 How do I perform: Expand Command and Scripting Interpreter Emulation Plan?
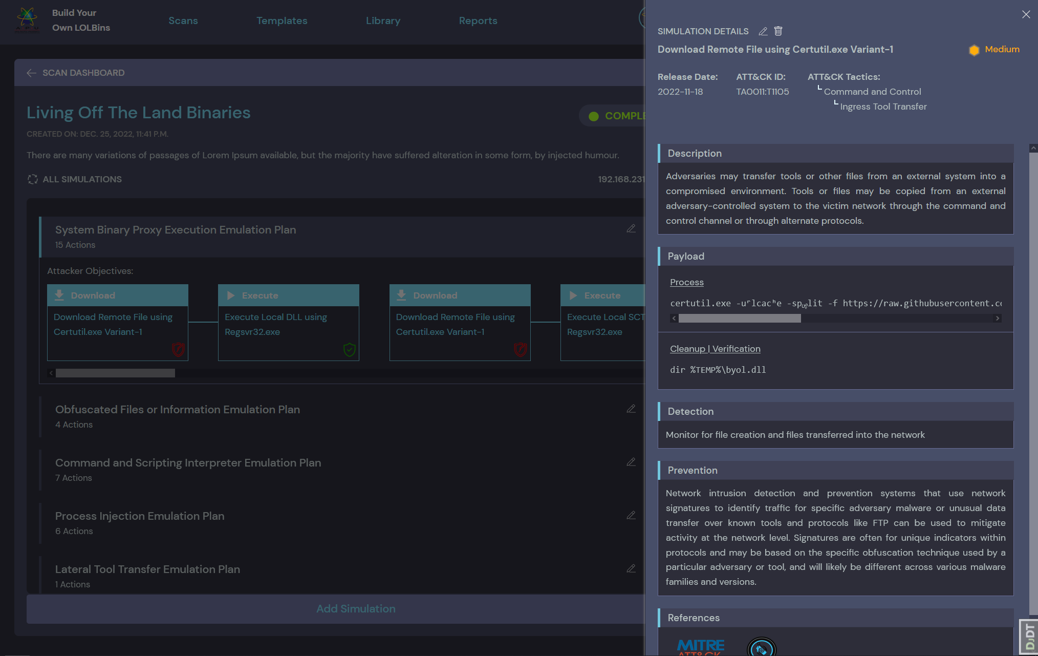pos(188,463)
